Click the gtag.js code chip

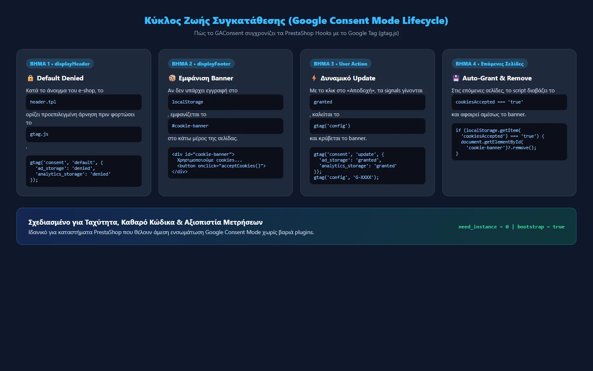(x=84, y=134)
